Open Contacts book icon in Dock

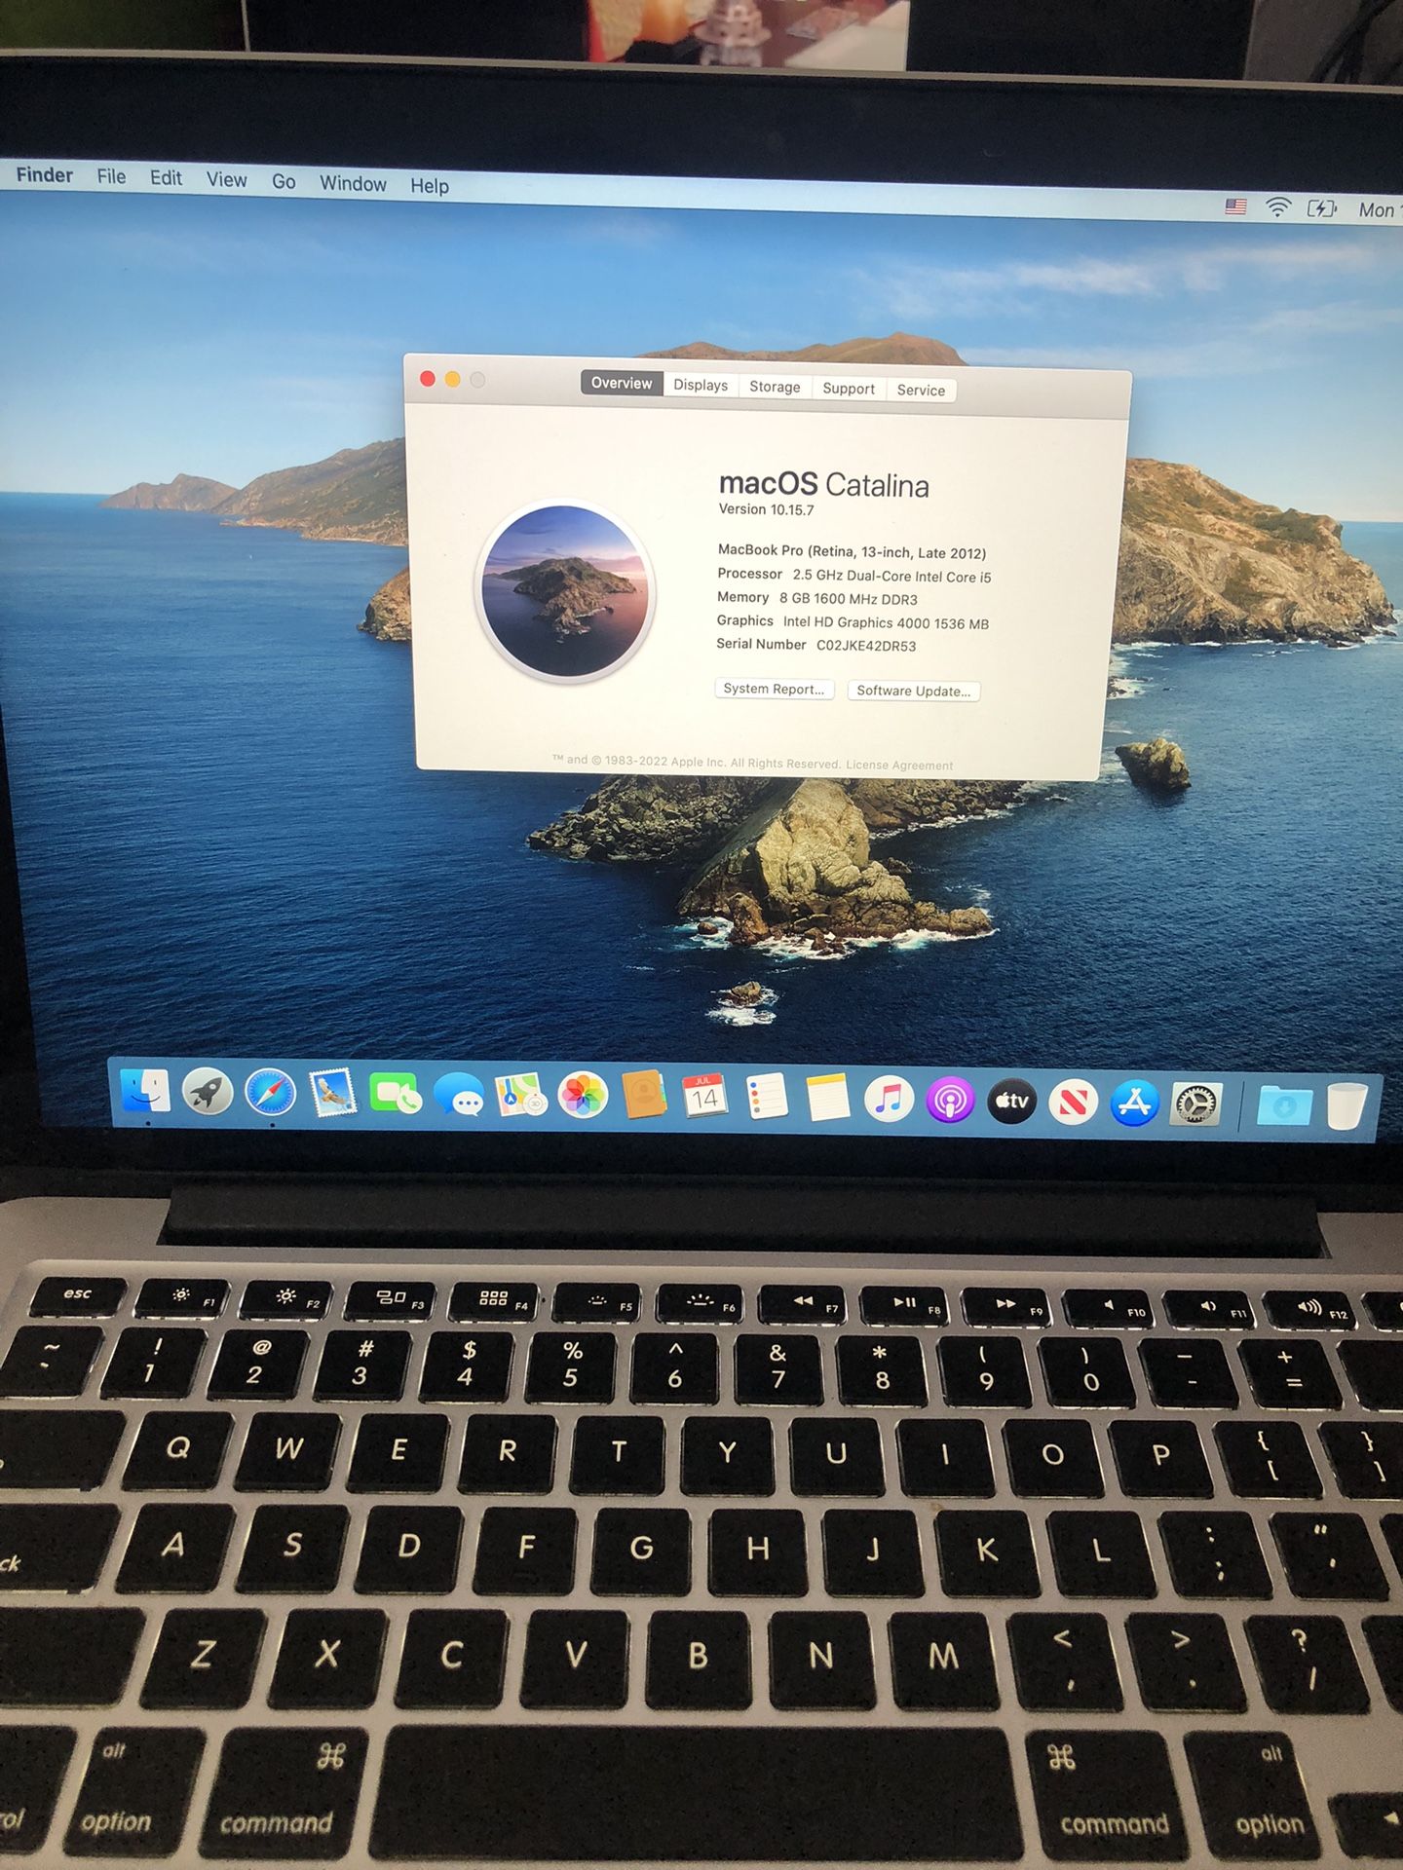[644, 1097]
